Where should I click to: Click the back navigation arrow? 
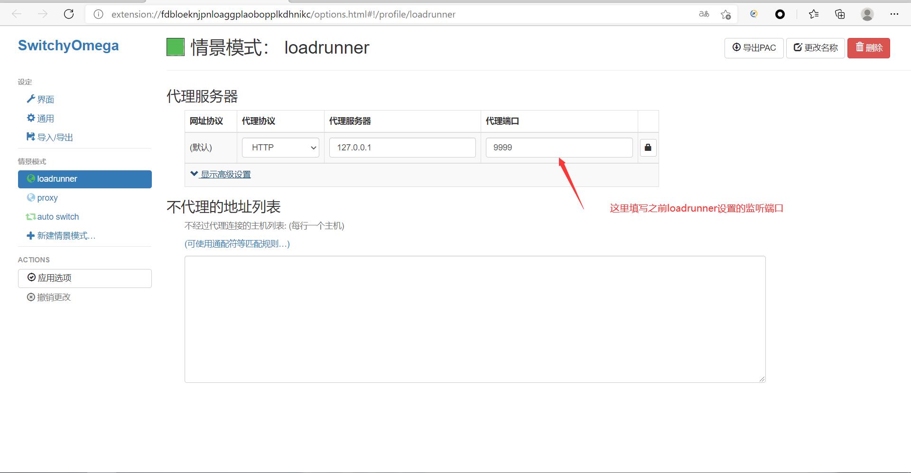(17, 14)
